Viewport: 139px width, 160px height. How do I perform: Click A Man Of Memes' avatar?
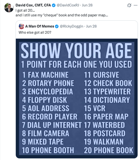(21, 27)
